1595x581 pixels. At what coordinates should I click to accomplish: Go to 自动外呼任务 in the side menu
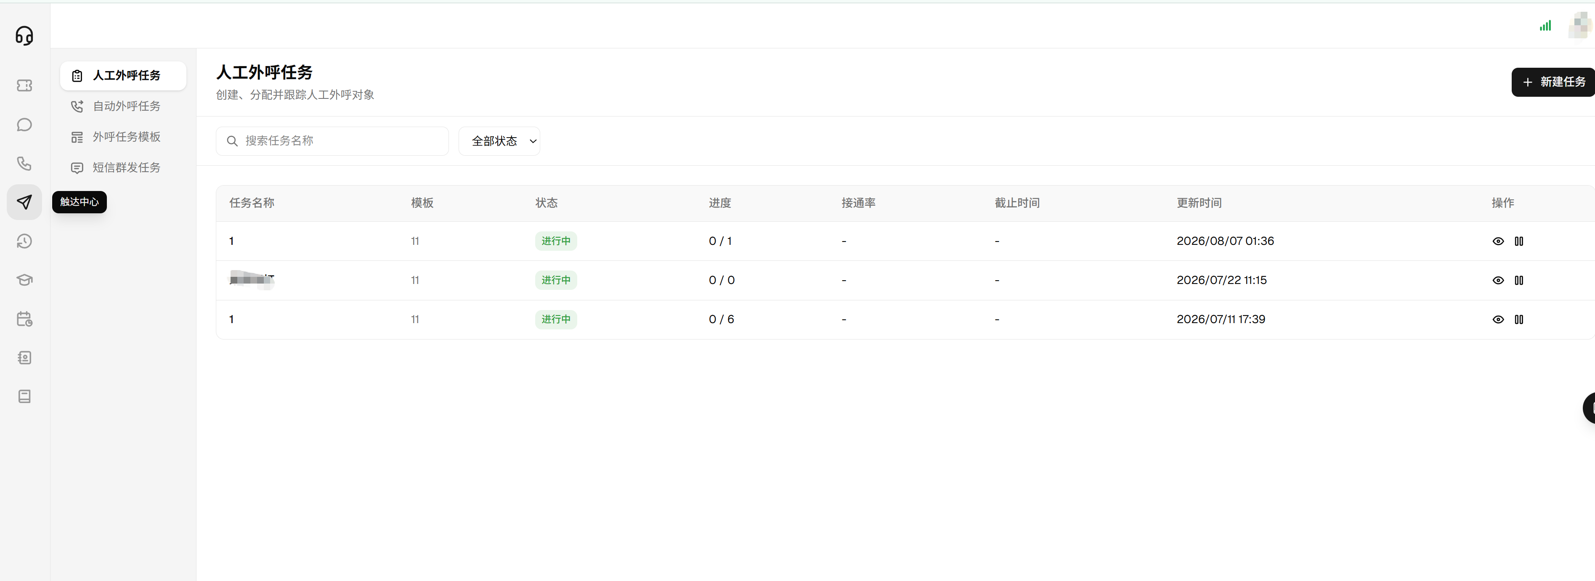click(x=123, y=106)
